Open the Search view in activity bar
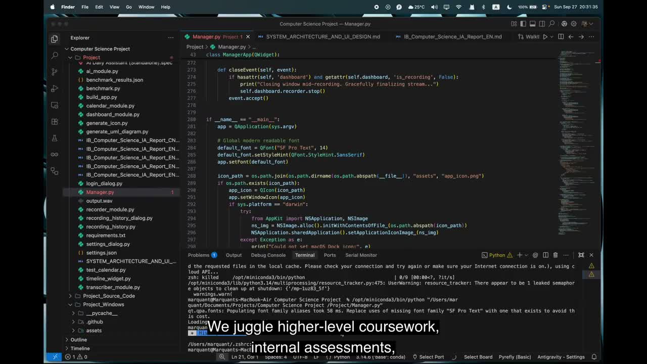Screen dimensions: 647x364 [55, 55]
